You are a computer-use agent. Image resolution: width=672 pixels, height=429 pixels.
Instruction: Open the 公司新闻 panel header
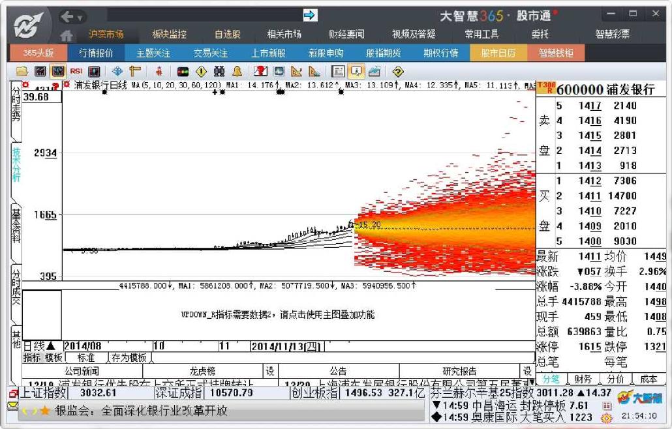tap(82, 371)
